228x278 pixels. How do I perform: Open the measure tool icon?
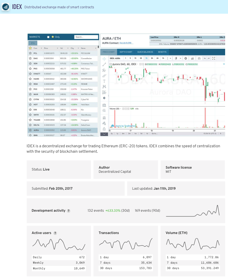point(104,105)
